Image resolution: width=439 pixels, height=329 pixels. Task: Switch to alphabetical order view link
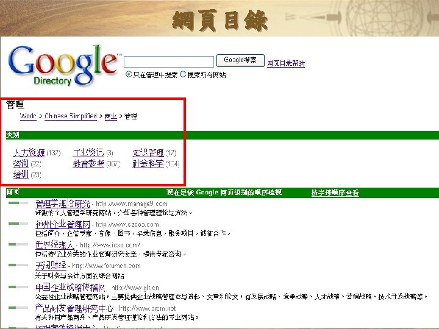pyautogui.click(x=335, y=193)
